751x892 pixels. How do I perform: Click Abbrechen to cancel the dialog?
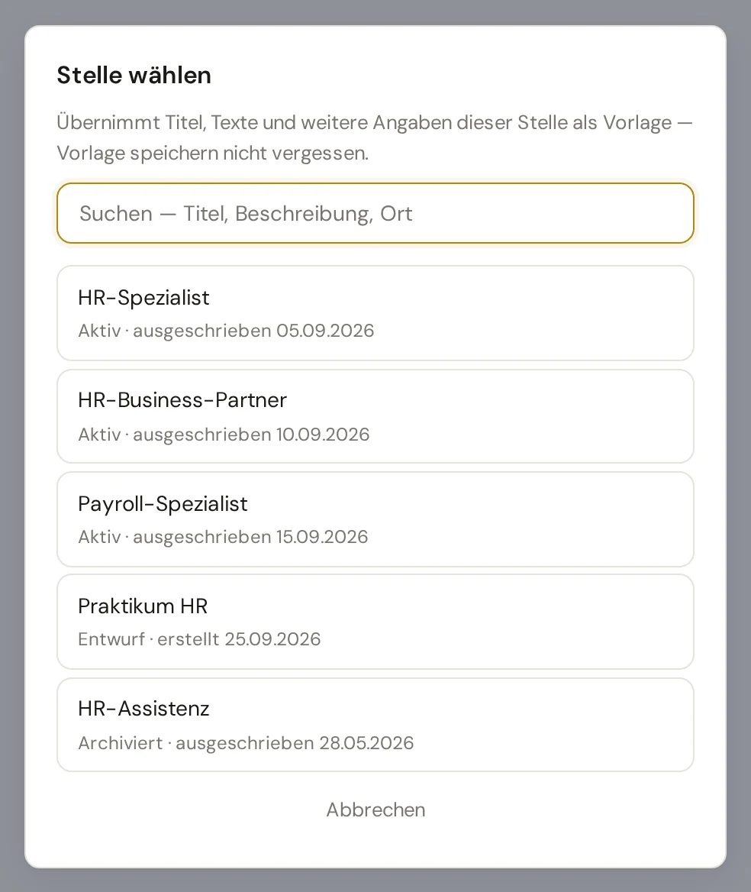tap(375, 810)
